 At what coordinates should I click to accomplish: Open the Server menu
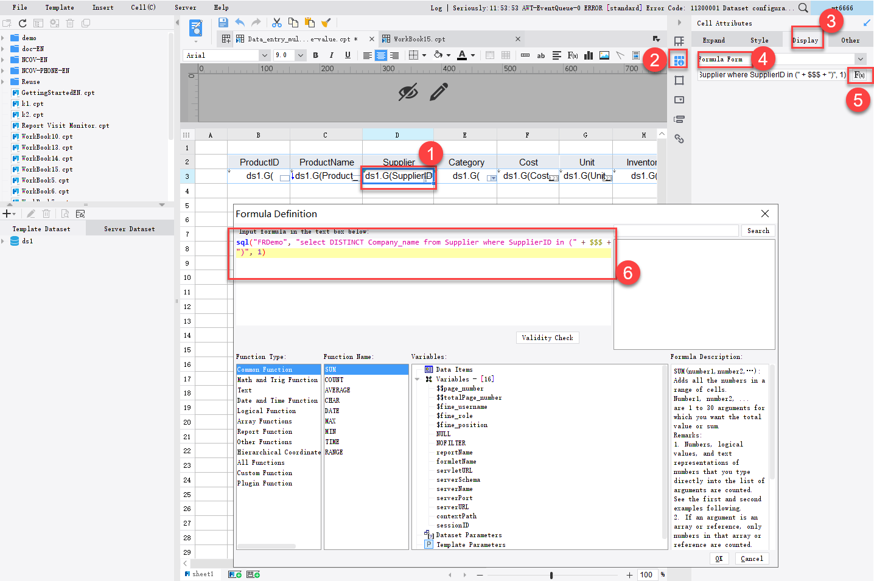[186, 7]
